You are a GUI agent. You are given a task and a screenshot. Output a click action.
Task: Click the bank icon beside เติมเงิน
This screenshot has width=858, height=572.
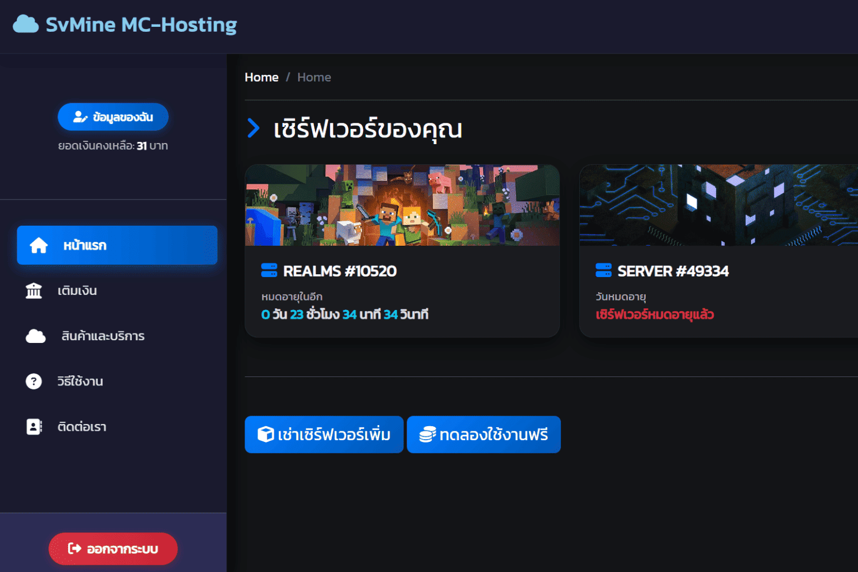(34, 290)
